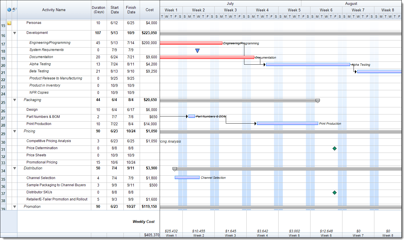
Task: Select row number 23 header
Action: click(3, 87)
